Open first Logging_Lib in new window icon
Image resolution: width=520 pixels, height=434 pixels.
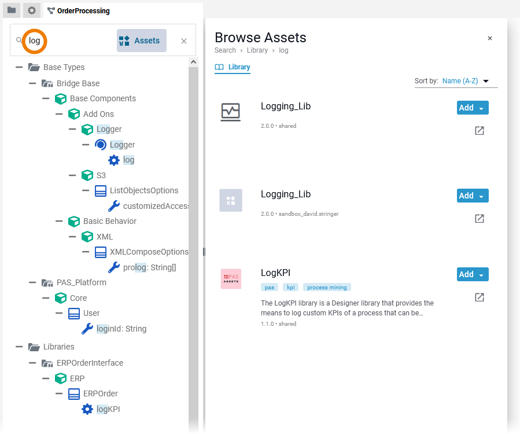coord(479,131)
